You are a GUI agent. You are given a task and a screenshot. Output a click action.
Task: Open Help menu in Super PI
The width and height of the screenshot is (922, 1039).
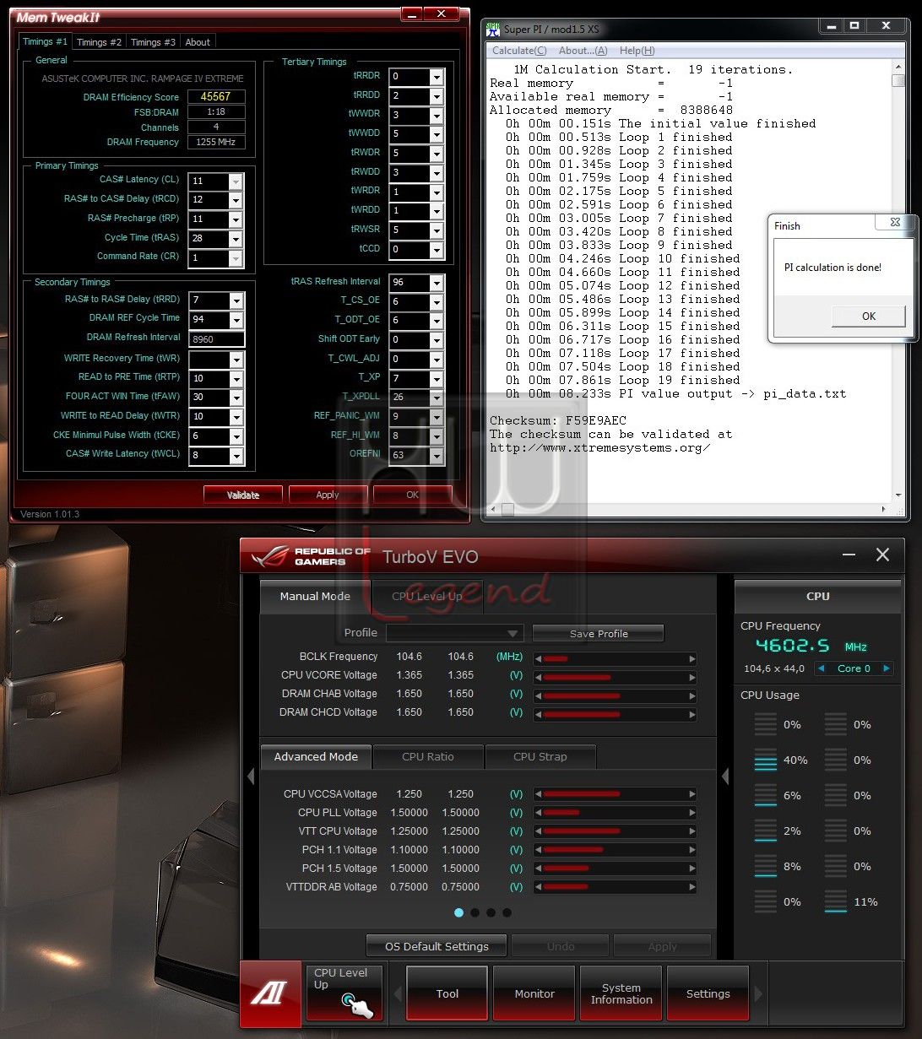(637, 51)
